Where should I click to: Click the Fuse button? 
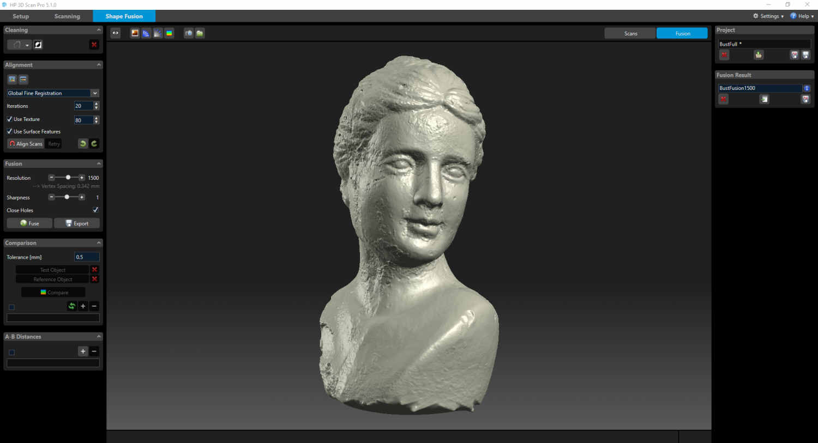[29, 223]
